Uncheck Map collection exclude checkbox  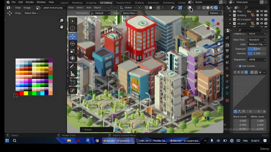pyautogui.click(x=257, y=11)
